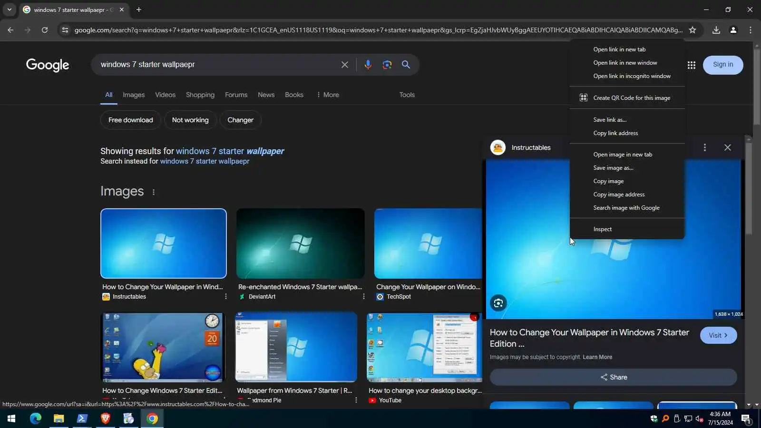Bookmark this tab with the star icon

[693, 30]
